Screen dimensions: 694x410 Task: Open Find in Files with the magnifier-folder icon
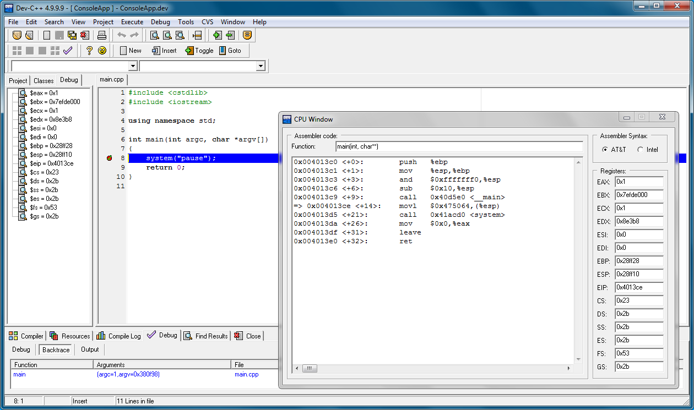coord(180,35)
